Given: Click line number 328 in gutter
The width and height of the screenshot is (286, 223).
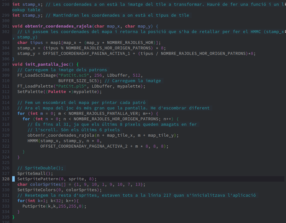Looking at the screenshot, I should click(x=6, y=179).
